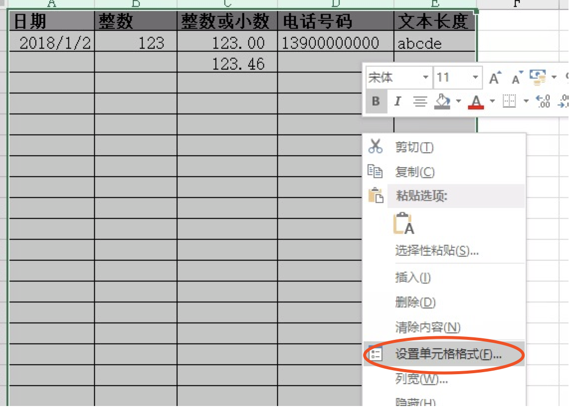This screenshot has width=570, height=408.
Task: Apply accounting number format icon
Action: pos(538,78)
